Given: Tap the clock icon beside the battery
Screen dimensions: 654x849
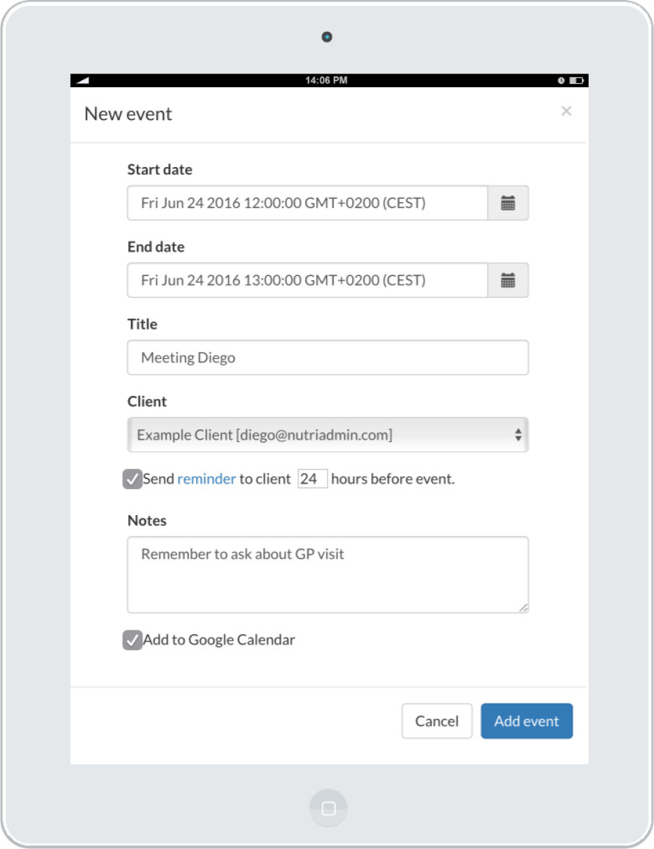Looking at the screenshot, I should coord(561,80).
